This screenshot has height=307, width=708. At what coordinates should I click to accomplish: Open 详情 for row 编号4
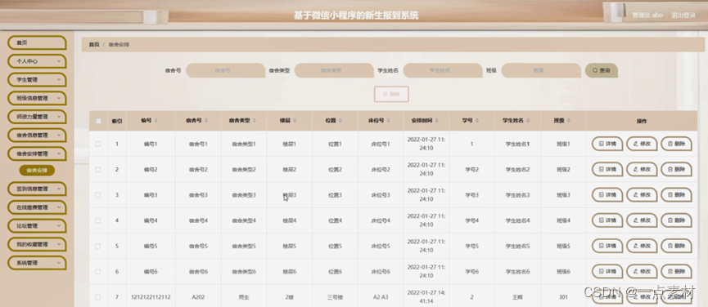(x=607, y=220)
